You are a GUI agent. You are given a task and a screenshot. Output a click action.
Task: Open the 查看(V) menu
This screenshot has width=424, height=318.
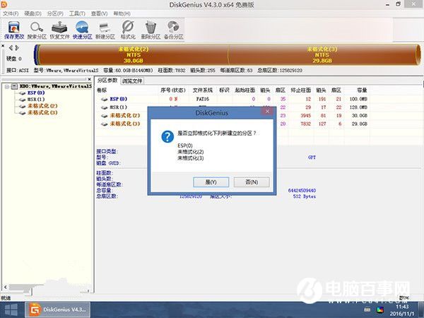click(x=99, y=13)
